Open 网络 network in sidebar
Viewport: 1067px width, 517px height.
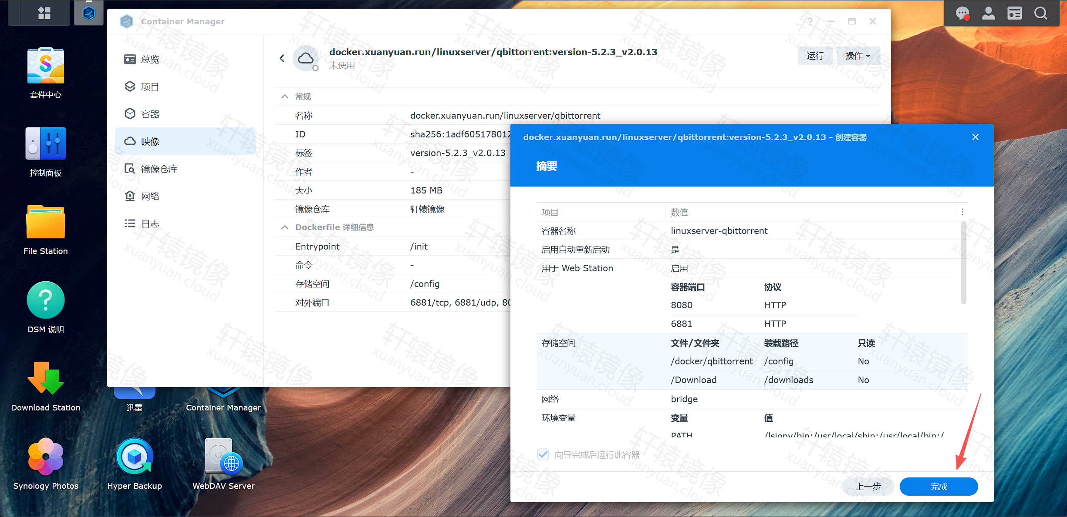tap(185, 196)
